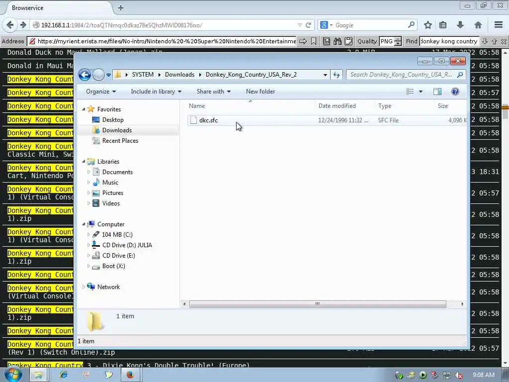This screenshot has height=382, width=509.
Task: Sort files by Name column
Action: click(x=251, y=106)
